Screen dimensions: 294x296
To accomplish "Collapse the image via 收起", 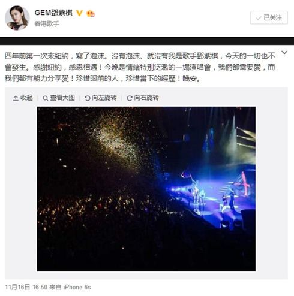I will [x=23, y=98].
